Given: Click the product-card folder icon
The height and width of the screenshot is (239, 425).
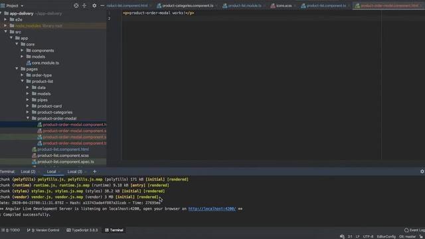Looking at the screenshot, I should coord(34,106).
